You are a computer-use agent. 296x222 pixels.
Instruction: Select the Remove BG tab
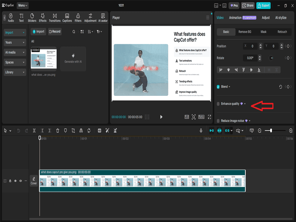[x=245, y=32]
